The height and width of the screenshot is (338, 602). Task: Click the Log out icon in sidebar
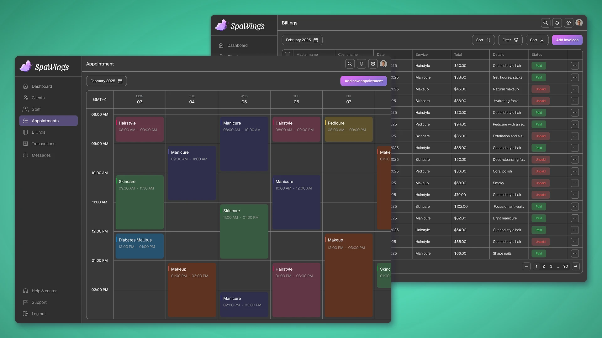pos(26,314)
